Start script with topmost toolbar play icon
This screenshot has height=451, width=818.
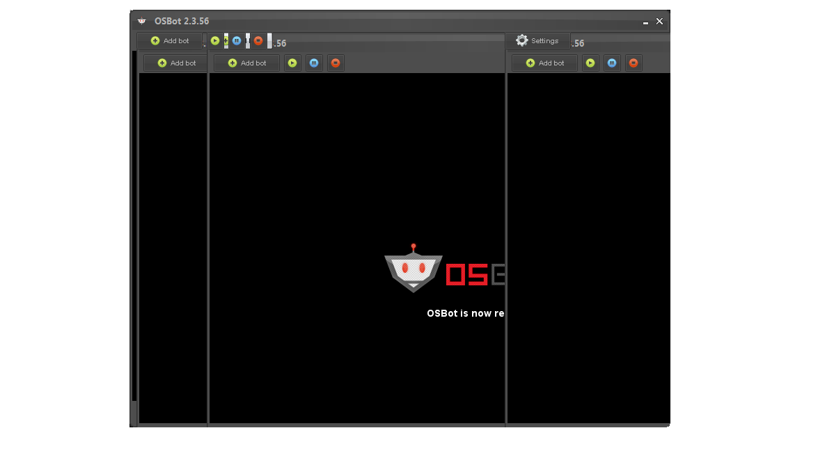tap(215, 40)
